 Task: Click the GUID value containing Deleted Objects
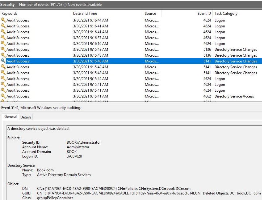point(149,193)
